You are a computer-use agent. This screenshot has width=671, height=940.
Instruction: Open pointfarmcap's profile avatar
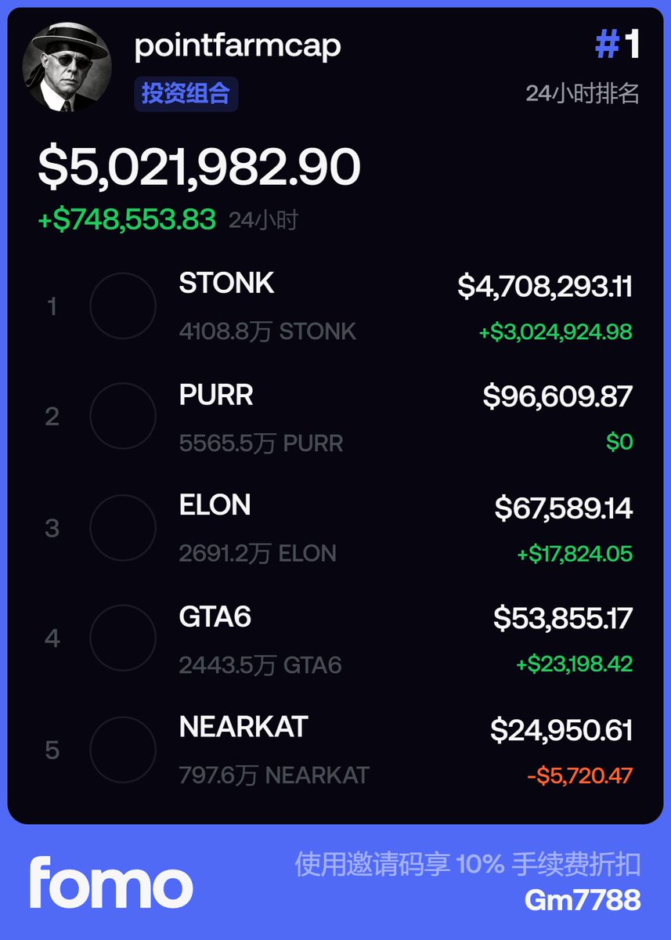point(67,67)
